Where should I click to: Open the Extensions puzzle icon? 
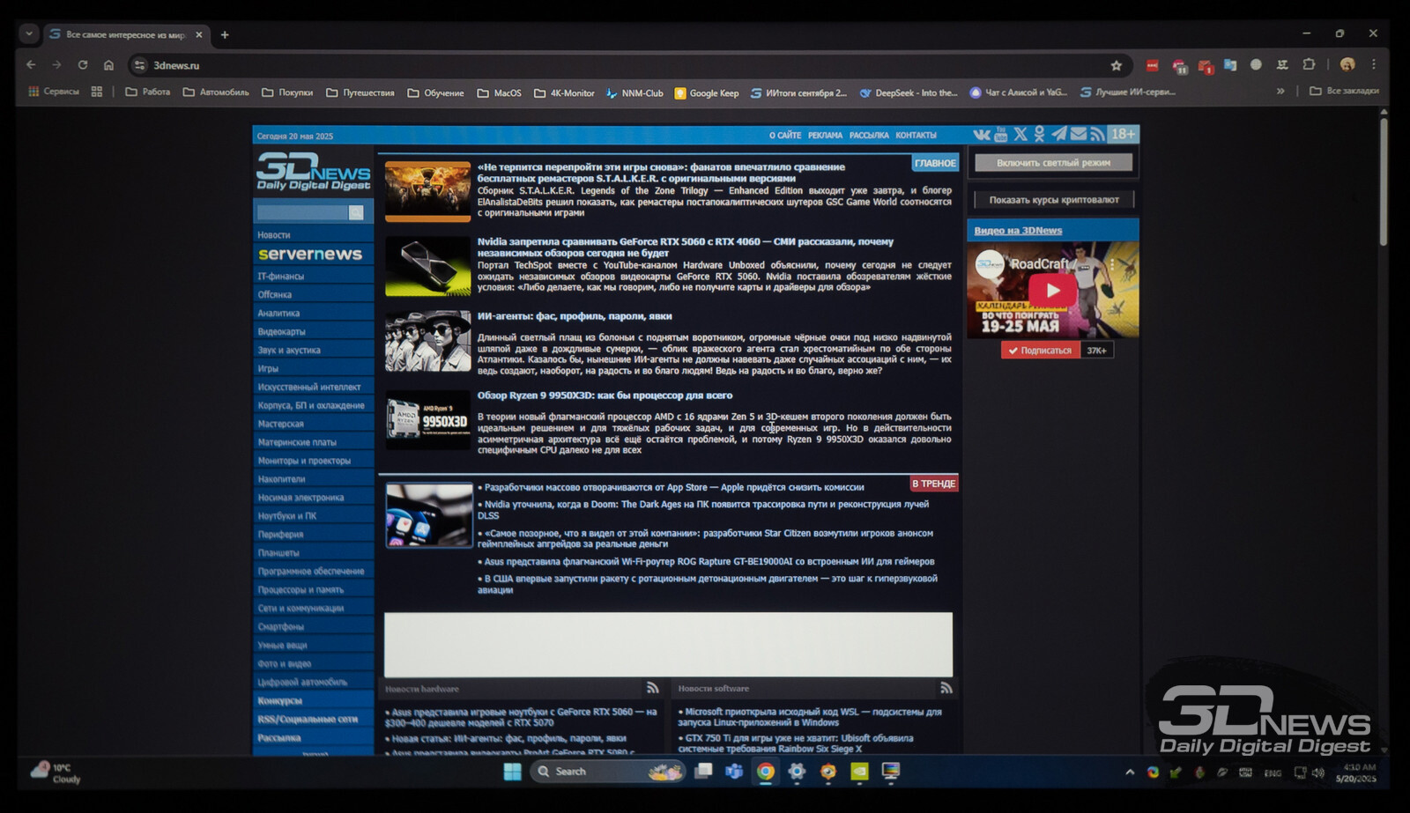coord(1309,64)
